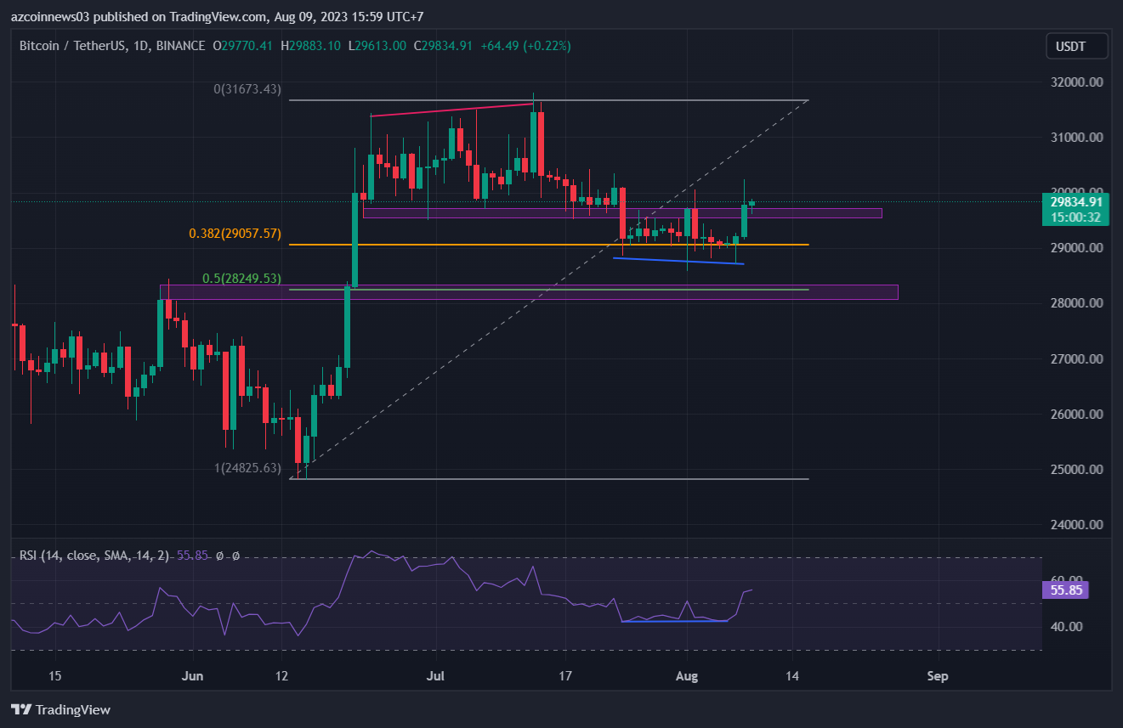Click the TradingView logo
Viewport: 1123px width, 728px height.
60,709
